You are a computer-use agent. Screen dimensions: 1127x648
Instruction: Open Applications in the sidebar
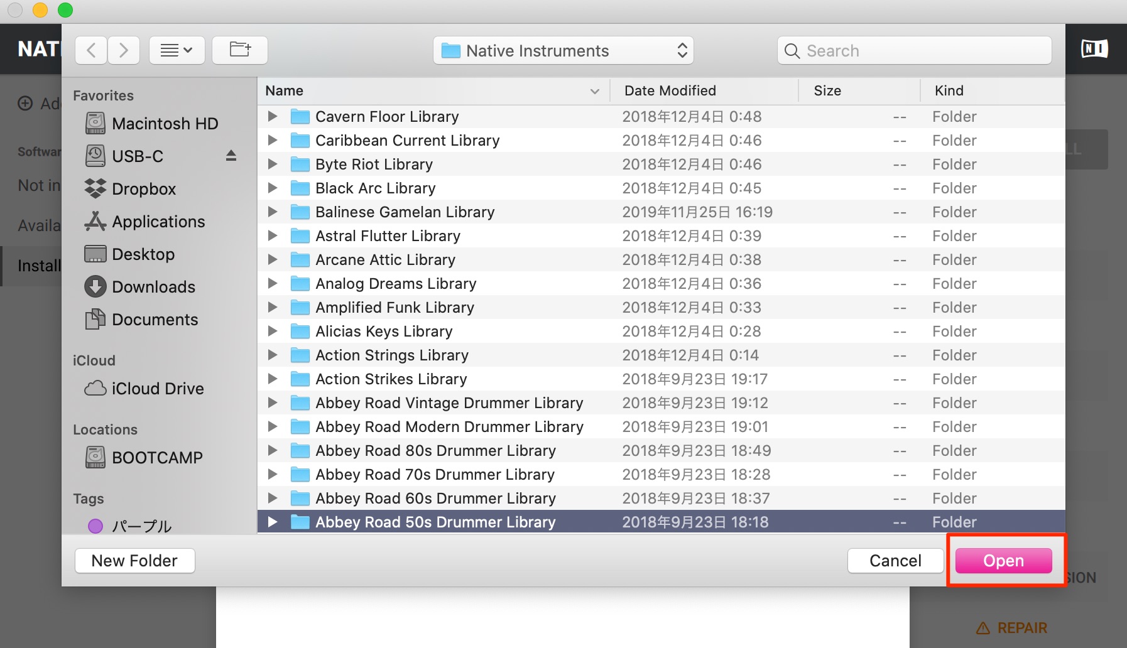click(x=145, y=222)
